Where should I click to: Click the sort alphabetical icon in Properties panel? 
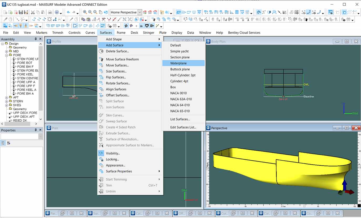[x=9, y=143]
